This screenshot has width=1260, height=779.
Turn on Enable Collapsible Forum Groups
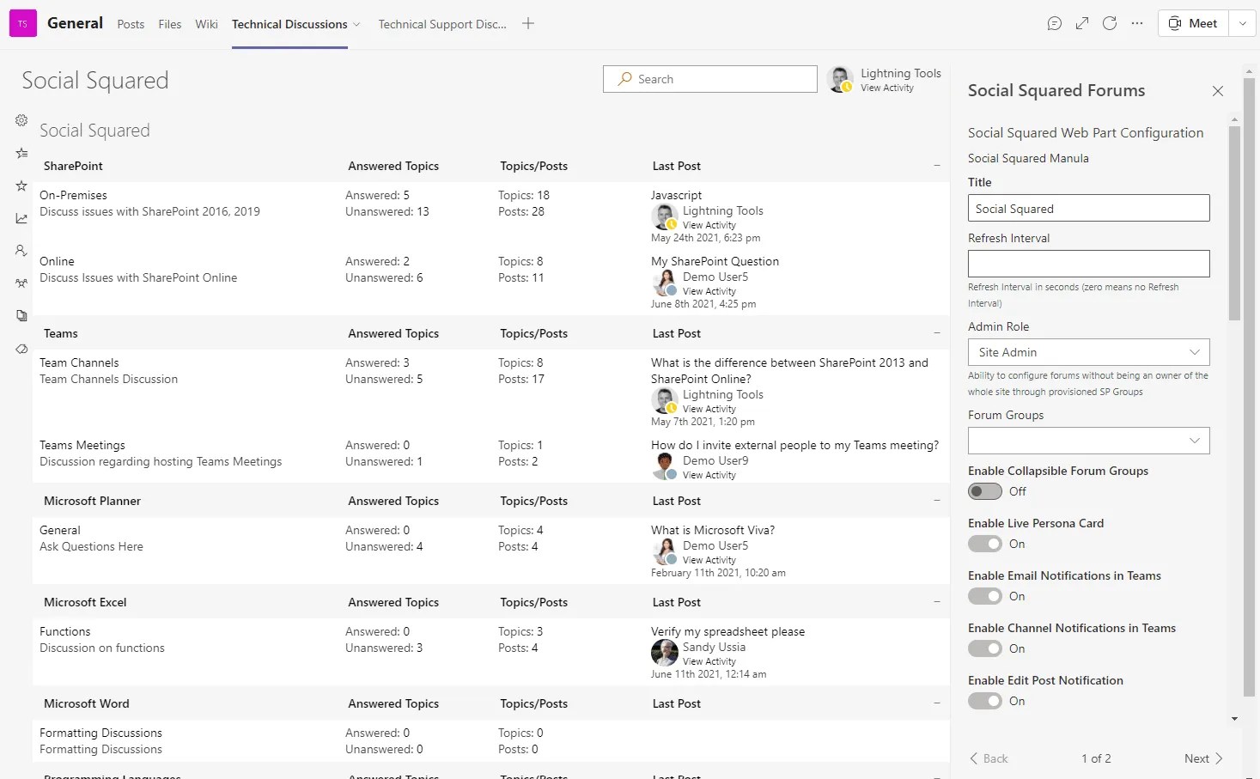tap(985, 491)
